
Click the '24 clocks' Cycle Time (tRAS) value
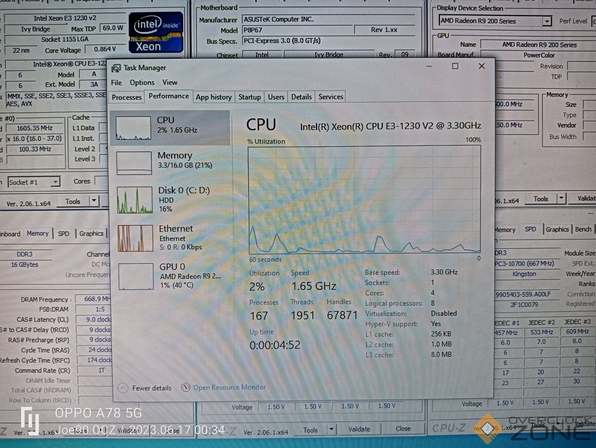(x=95, y=350)
